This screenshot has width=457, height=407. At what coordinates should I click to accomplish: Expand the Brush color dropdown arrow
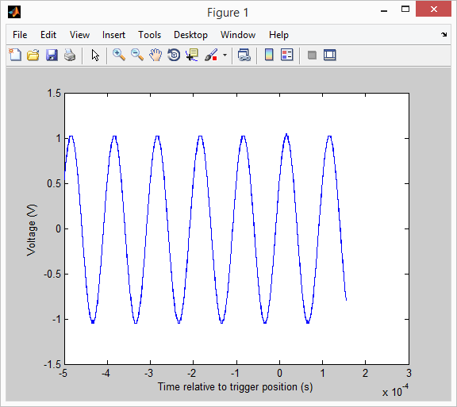click(225, 55)
